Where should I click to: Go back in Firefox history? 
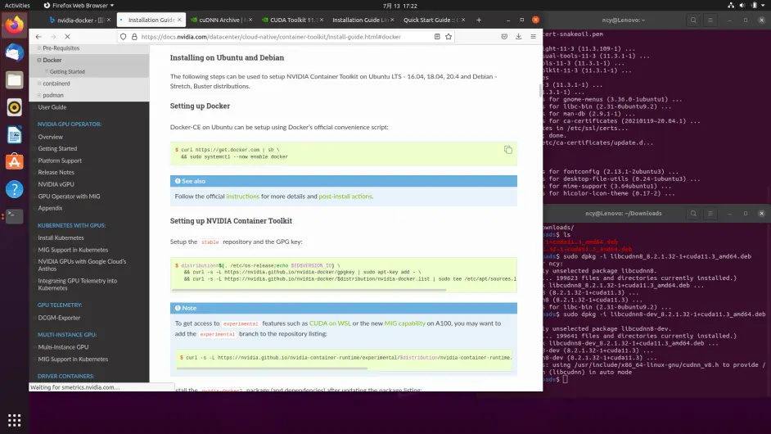coord(38,36)
